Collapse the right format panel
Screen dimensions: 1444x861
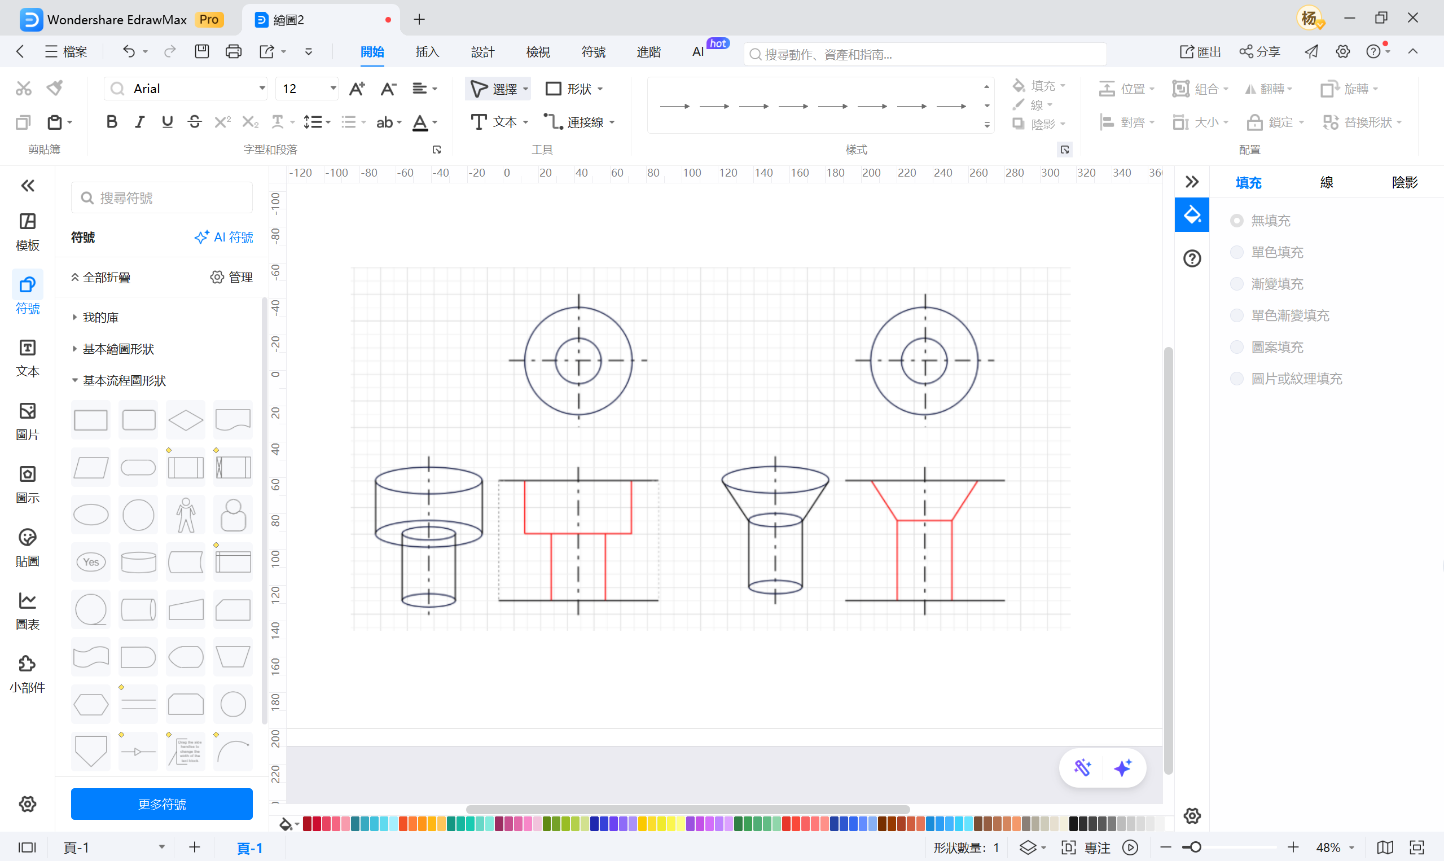(1192, 182)
